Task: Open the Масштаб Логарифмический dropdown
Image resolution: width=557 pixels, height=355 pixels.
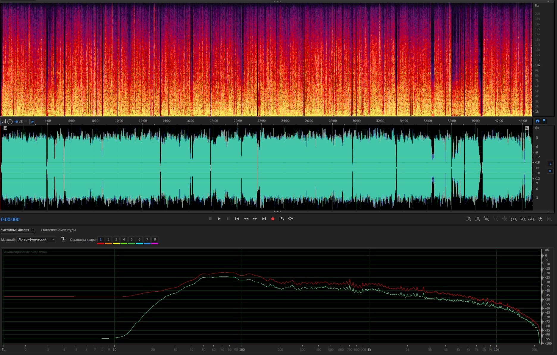Action: (36, 239)
